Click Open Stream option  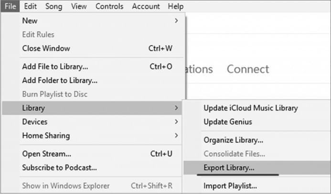click(47, 154)
